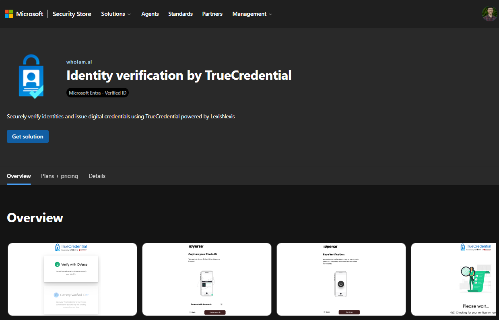Select the Details tab
The image size is (499, 320).
97,176
